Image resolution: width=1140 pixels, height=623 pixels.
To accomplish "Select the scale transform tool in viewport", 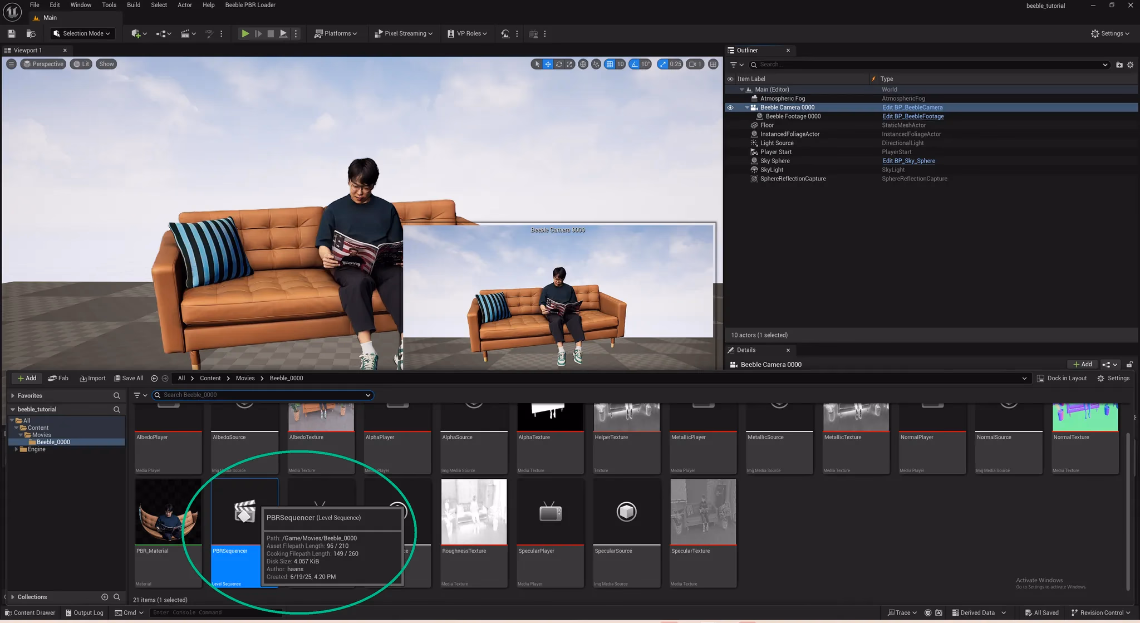I will (x=569, y=64).
